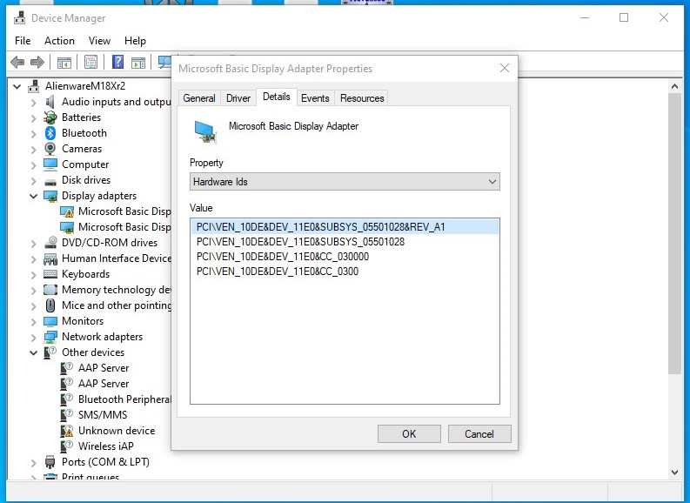Select the first AAP Server device
Viewport: 690px width, 503px height.
pos(104,368)
